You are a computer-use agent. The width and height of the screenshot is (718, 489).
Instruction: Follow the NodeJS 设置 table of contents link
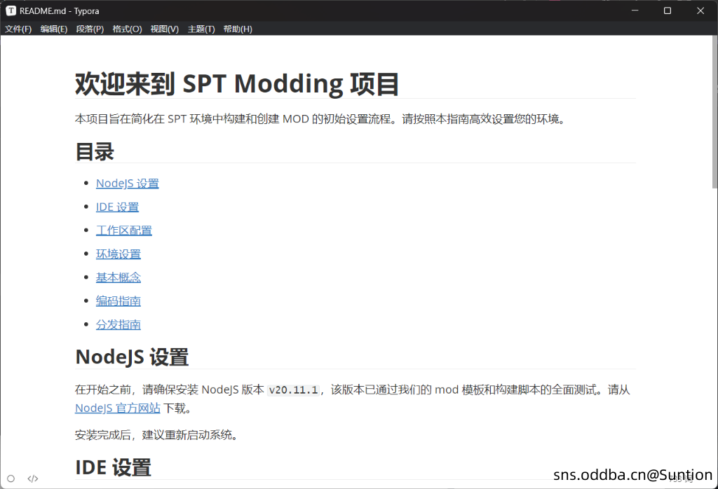[x=128, y=184]
